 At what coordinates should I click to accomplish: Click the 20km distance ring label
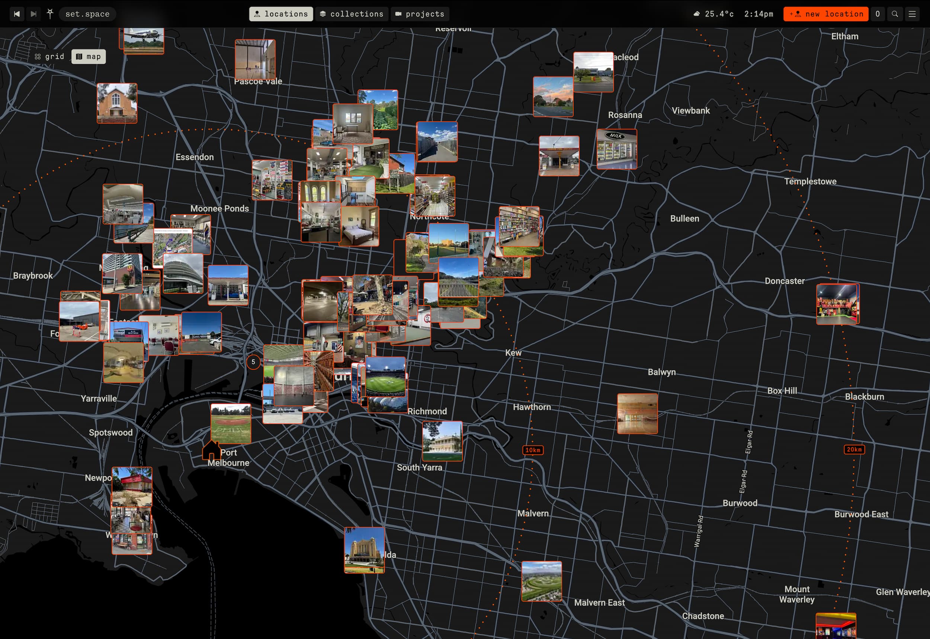pos(854,449)
